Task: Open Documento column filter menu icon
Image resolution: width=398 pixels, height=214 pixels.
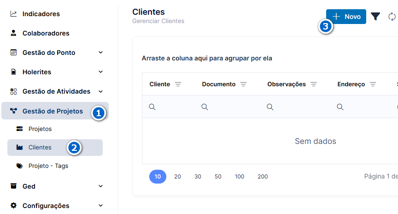Action: coord(243,84)
